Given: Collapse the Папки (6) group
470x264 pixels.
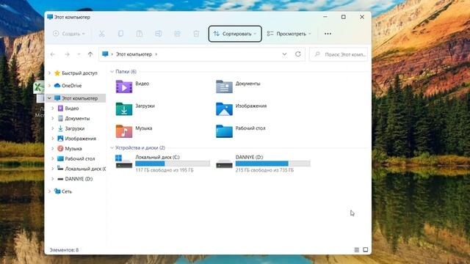Looking at the screenshot, I should tap(112, 72).
